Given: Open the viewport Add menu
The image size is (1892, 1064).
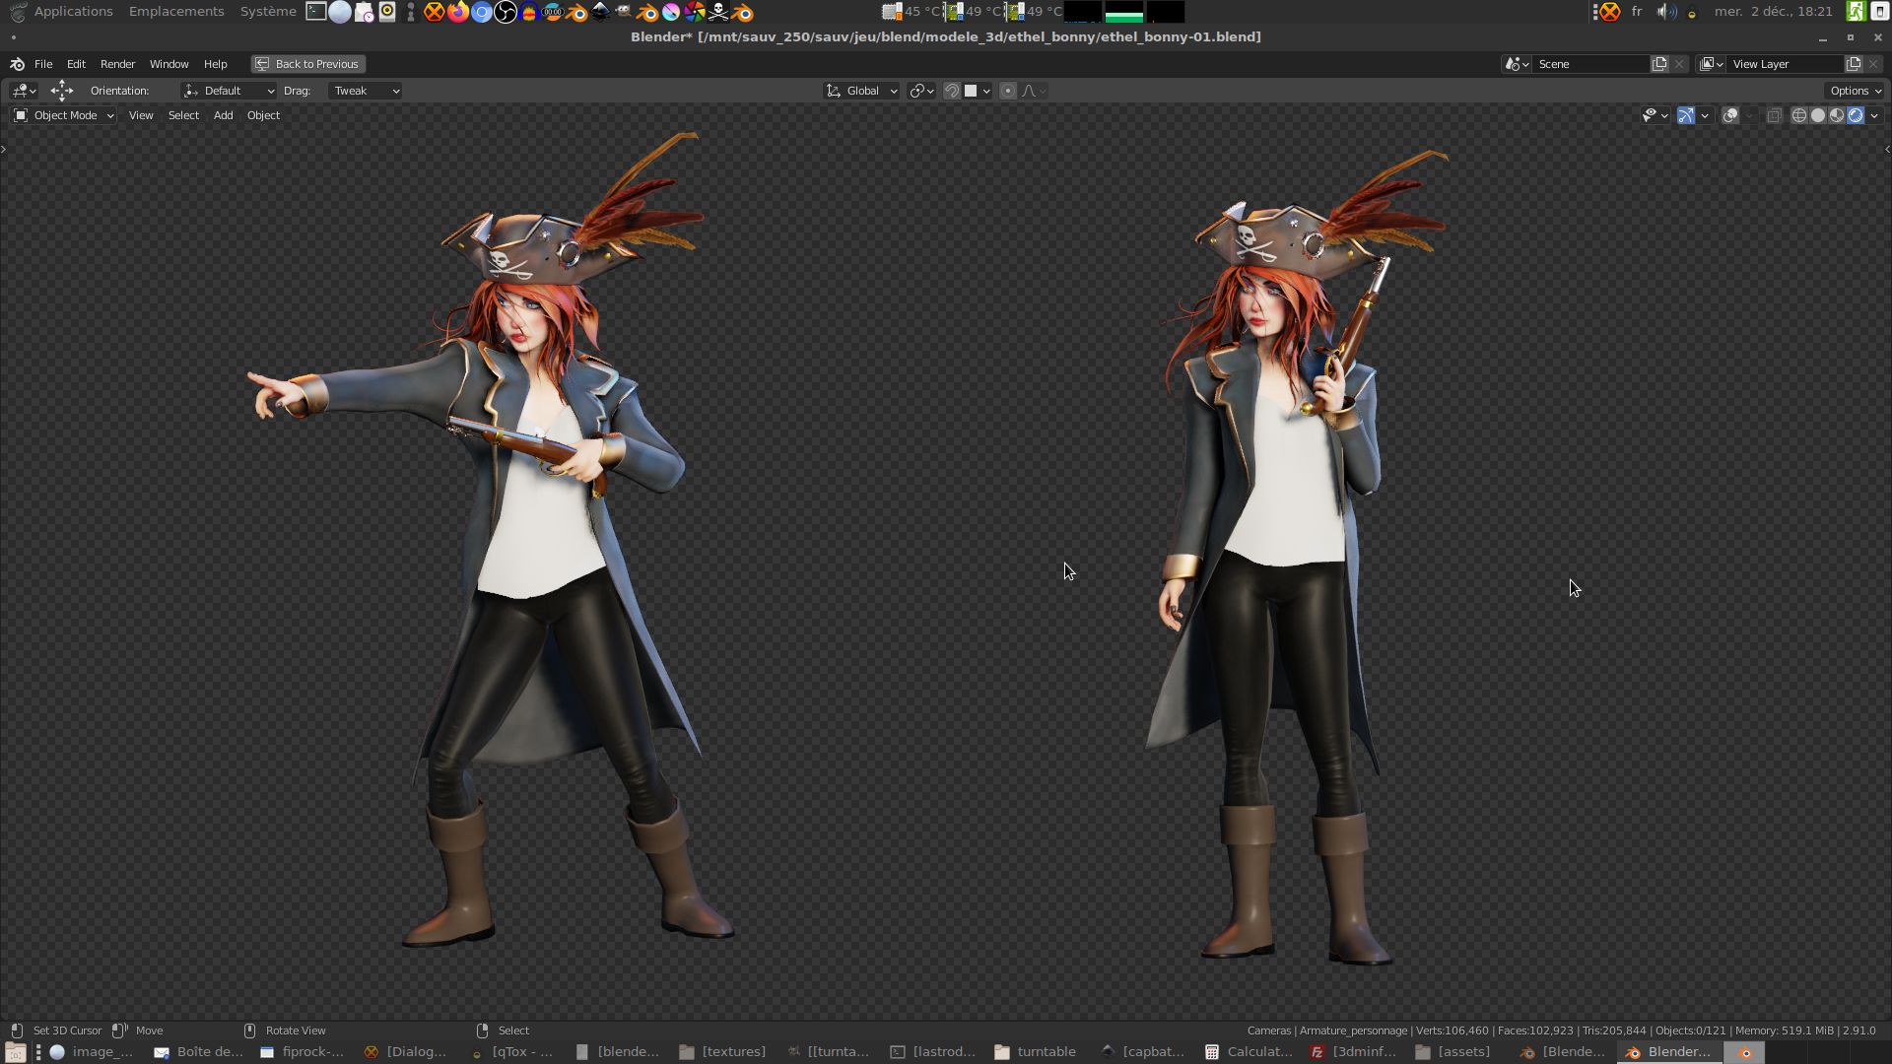Looking at the screenshot, I should tap(224, 115).
